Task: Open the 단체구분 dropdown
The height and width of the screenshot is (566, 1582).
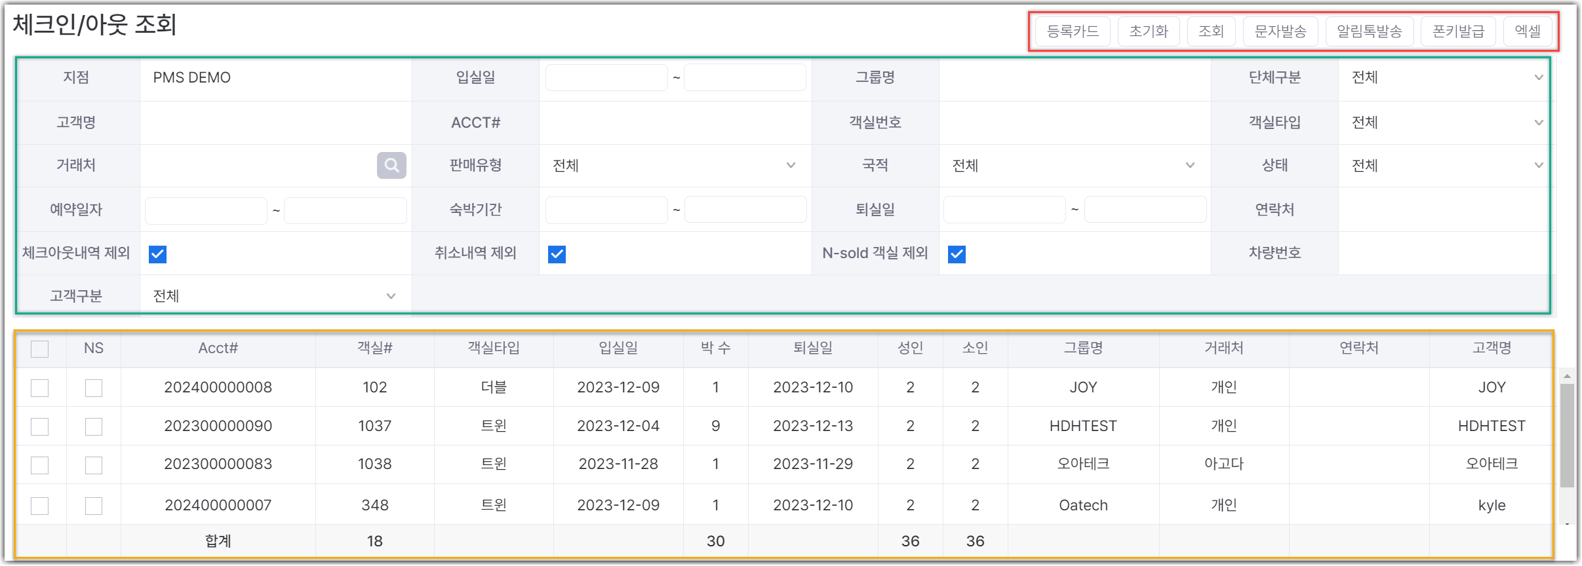Action: click(x=1445, y=78)
